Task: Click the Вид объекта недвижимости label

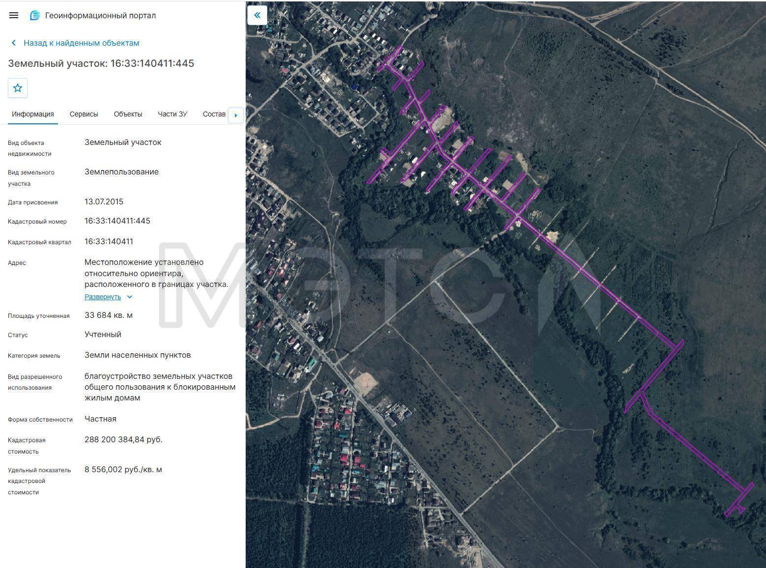Action: pyautogui.click(x=29, y=148)
